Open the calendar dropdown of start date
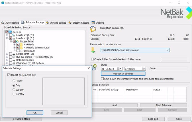The width and height of the screenshot is (192, 122). point(119,69)
